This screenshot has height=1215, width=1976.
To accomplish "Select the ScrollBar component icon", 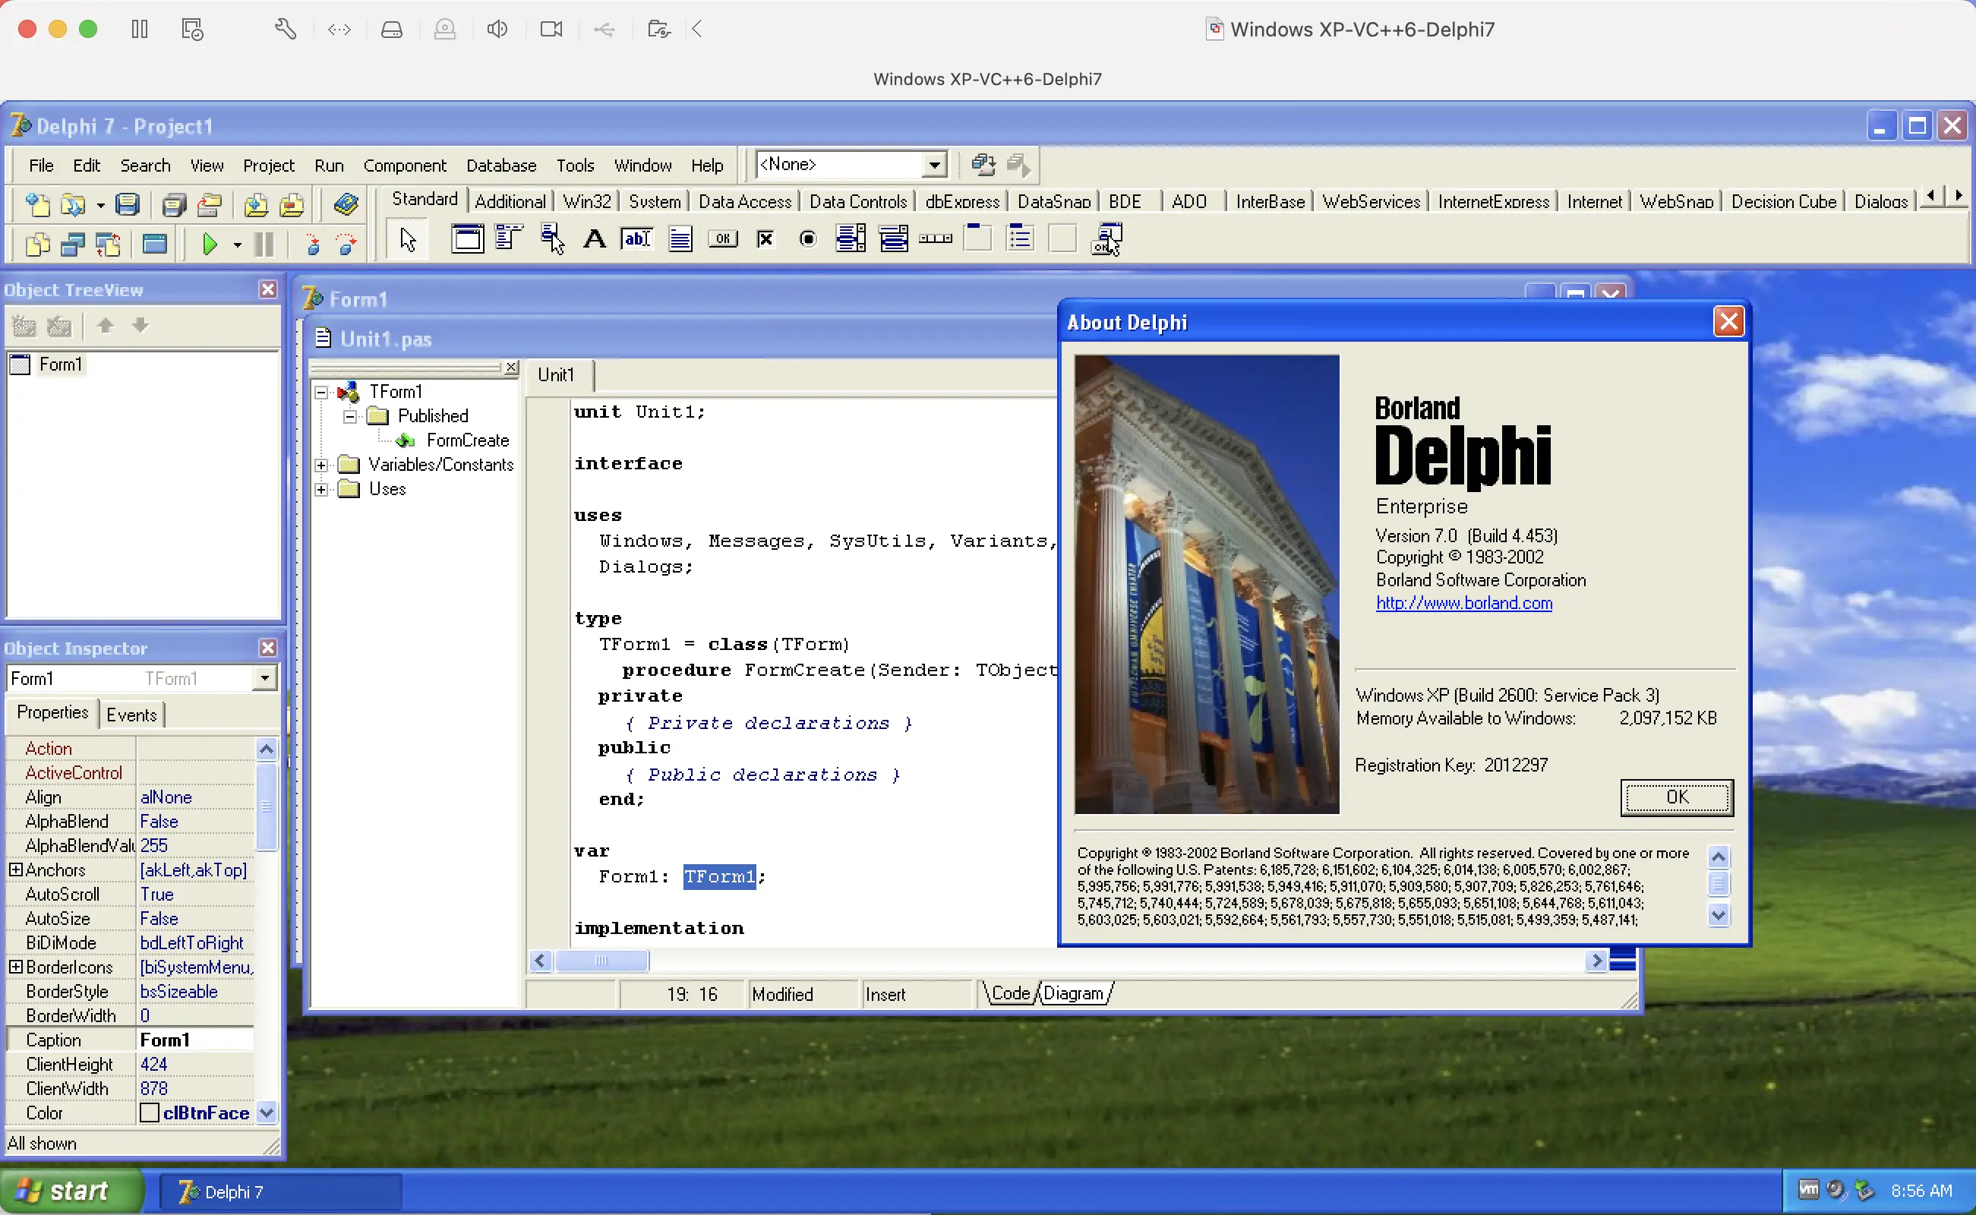I will coord(936,238).
